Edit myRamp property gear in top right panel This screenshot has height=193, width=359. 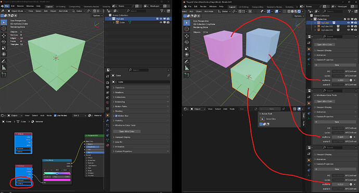(351, 80)
